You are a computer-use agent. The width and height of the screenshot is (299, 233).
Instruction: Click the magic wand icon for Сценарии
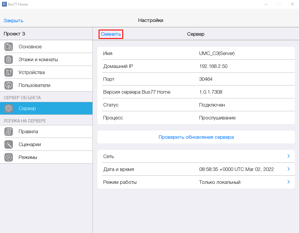[x=8, y=144]
